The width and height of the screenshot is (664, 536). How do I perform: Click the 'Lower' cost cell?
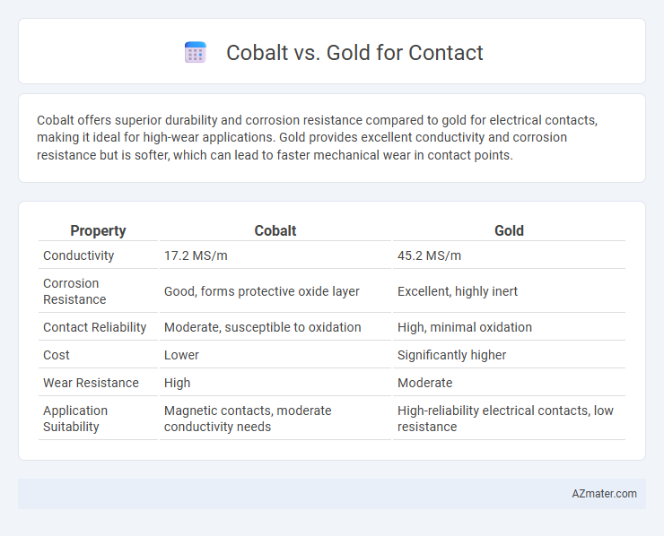(x=275, y=355)
